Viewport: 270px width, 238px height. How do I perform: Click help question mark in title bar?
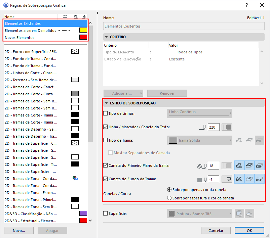pos(247,5)
